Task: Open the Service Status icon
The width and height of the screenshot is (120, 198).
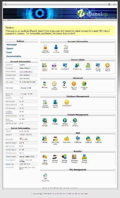Action: pos(74,84)
